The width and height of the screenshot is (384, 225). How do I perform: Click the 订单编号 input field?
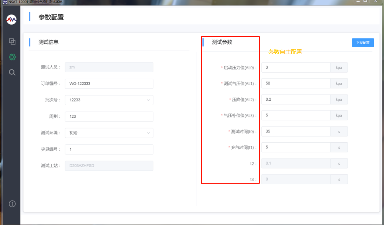pyautogui.click(x=109, y=84)
